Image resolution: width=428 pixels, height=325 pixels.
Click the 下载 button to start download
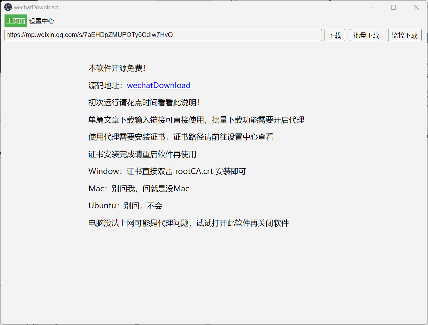(x=334, y=35)
